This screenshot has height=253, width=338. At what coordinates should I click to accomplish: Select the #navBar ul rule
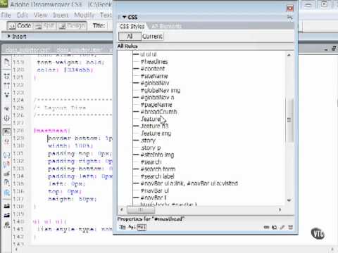(154, 190)
